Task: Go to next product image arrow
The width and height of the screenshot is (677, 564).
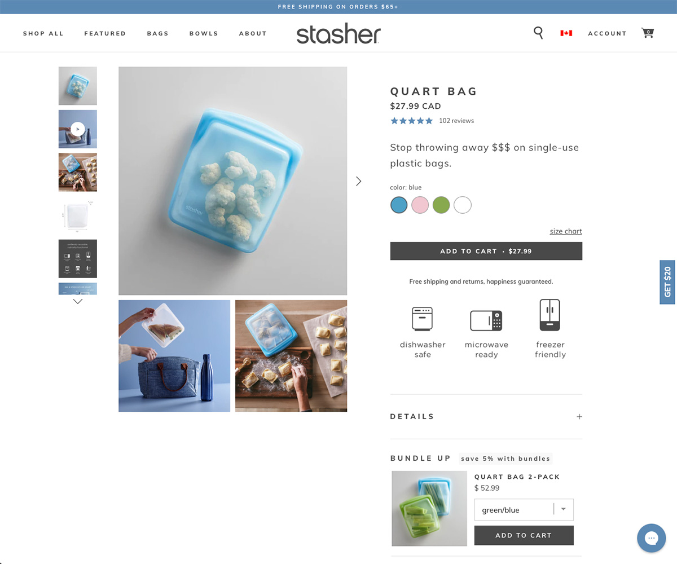Action: [358, 181]
